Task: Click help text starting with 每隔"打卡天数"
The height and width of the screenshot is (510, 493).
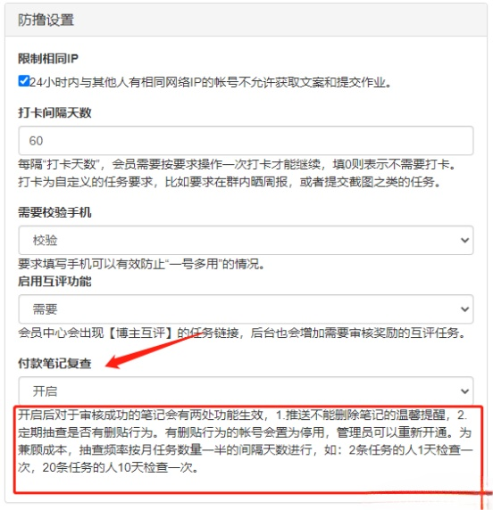Action: click(237, 164)
